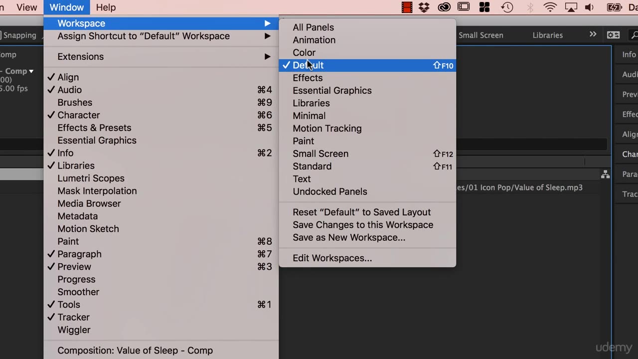The height and width of the screenshot is (359, 638).
Task: Open the volume control in menu bar
Action: 589,7
